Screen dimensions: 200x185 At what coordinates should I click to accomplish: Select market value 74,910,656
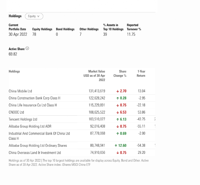pos(97,153)
